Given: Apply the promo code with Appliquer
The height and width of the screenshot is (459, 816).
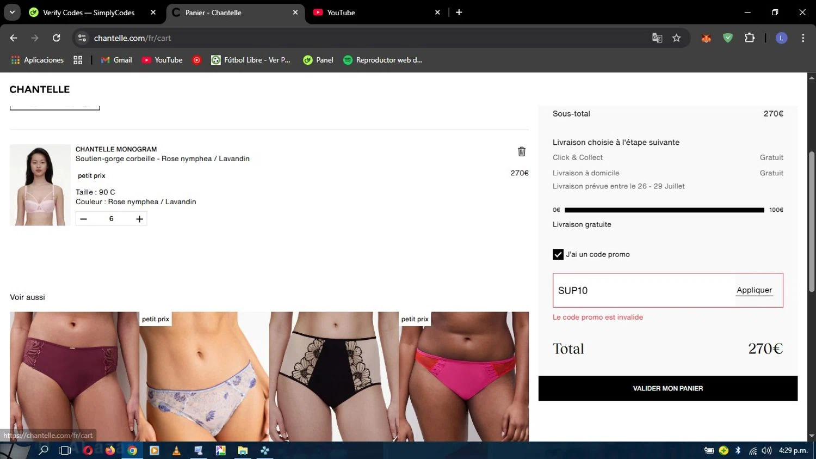Looking at the screenshot, I should click(754, 290).
